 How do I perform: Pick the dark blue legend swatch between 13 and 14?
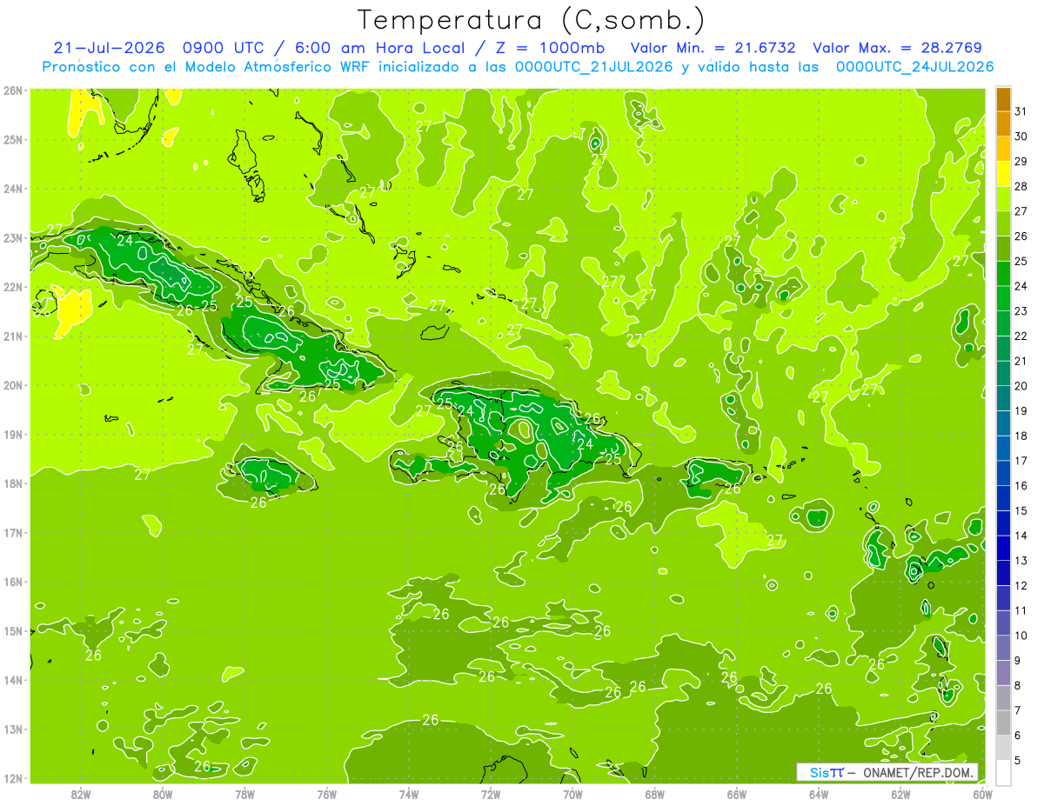[1003, 548]
